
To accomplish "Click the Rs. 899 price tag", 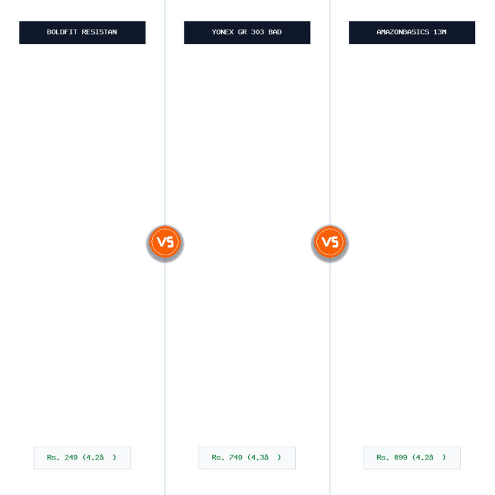I will point(412,458).
